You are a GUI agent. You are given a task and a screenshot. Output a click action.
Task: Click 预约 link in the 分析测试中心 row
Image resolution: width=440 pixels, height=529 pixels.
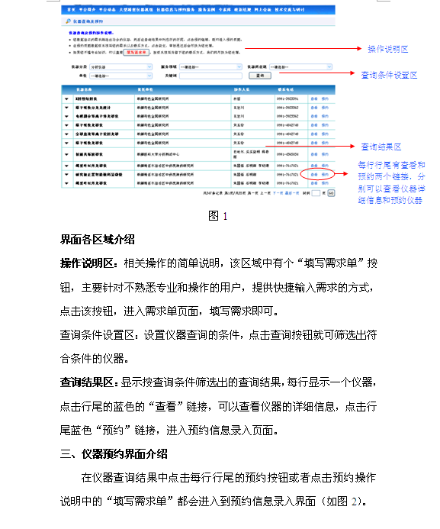pyautogui.click(x=325, y=154)
